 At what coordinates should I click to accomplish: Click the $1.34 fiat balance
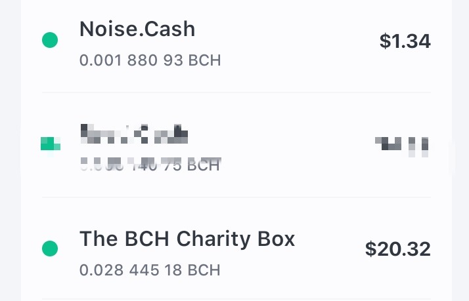pyautogui.click(x=405, y=41)
